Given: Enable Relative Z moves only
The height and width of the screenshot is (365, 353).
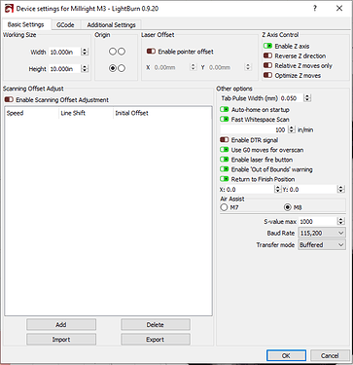Looking at the screenshot, I should click(267, 65).
